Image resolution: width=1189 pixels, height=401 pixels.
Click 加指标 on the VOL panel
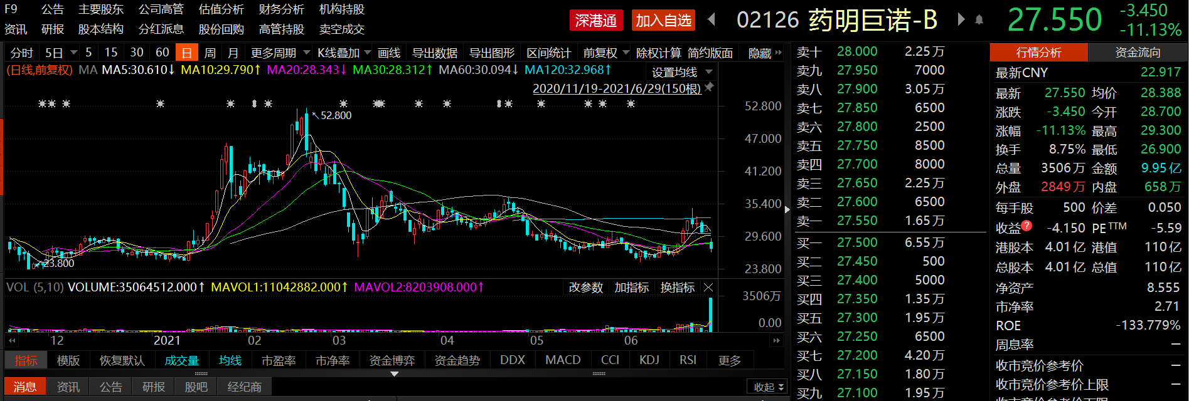pyautogui.click(x=631, y=288)
